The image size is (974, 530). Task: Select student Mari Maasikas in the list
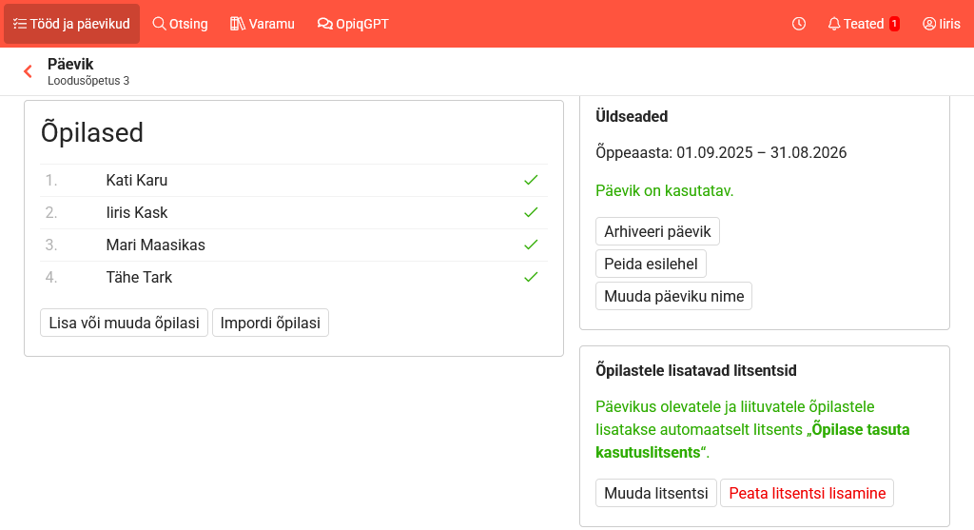(155, 245)
